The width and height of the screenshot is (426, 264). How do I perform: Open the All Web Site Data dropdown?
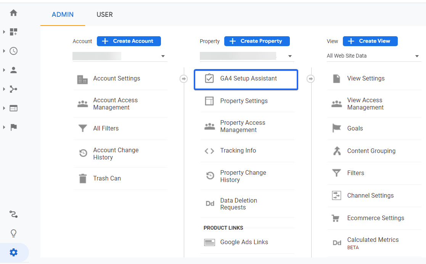click(374, 56)
